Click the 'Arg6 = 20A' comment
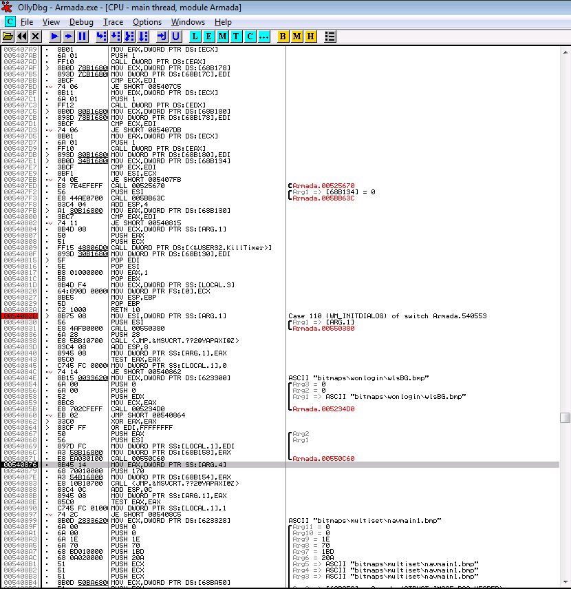571x589 pixels. tap(313, 558)
